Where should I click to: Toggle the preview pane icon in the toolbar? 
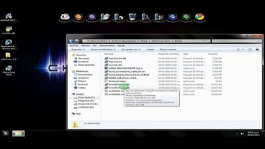click(x=250, y=50)
